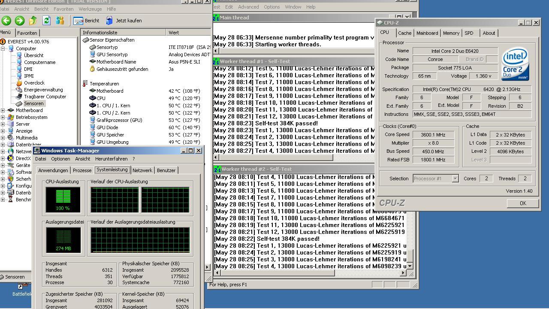Collapse the Computer tree node
Image resolution: width=549 pixels, height=309 pixels.
point(3,48)
